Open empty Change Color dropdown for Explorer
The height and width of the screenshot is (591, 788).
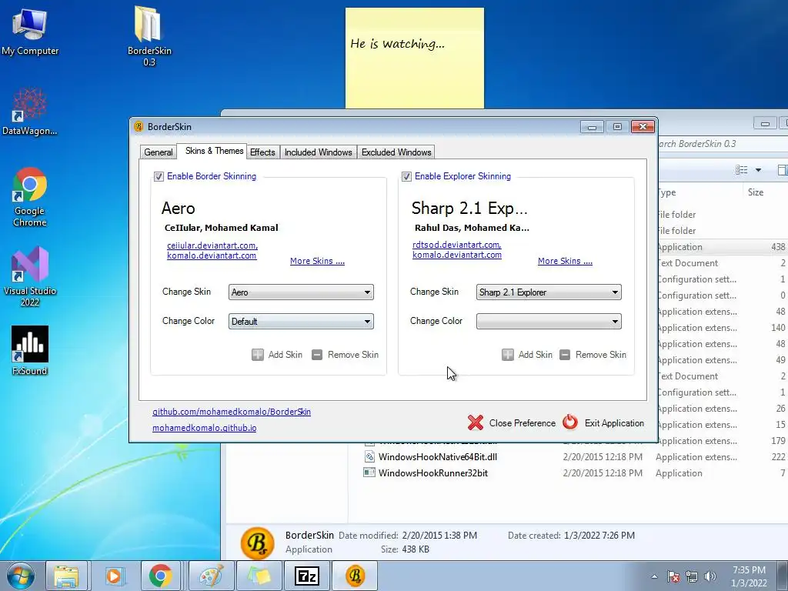pyautogui.click(x=549, y=321)
